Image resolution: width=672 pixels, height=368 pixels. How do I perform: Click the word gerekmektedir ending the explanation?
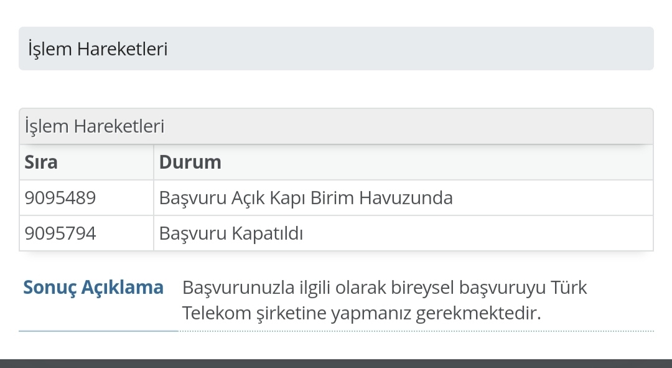[x=478, y=314]
